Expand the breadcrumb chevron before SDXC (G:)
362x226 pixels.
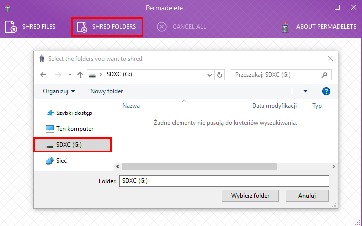point(101,74)
